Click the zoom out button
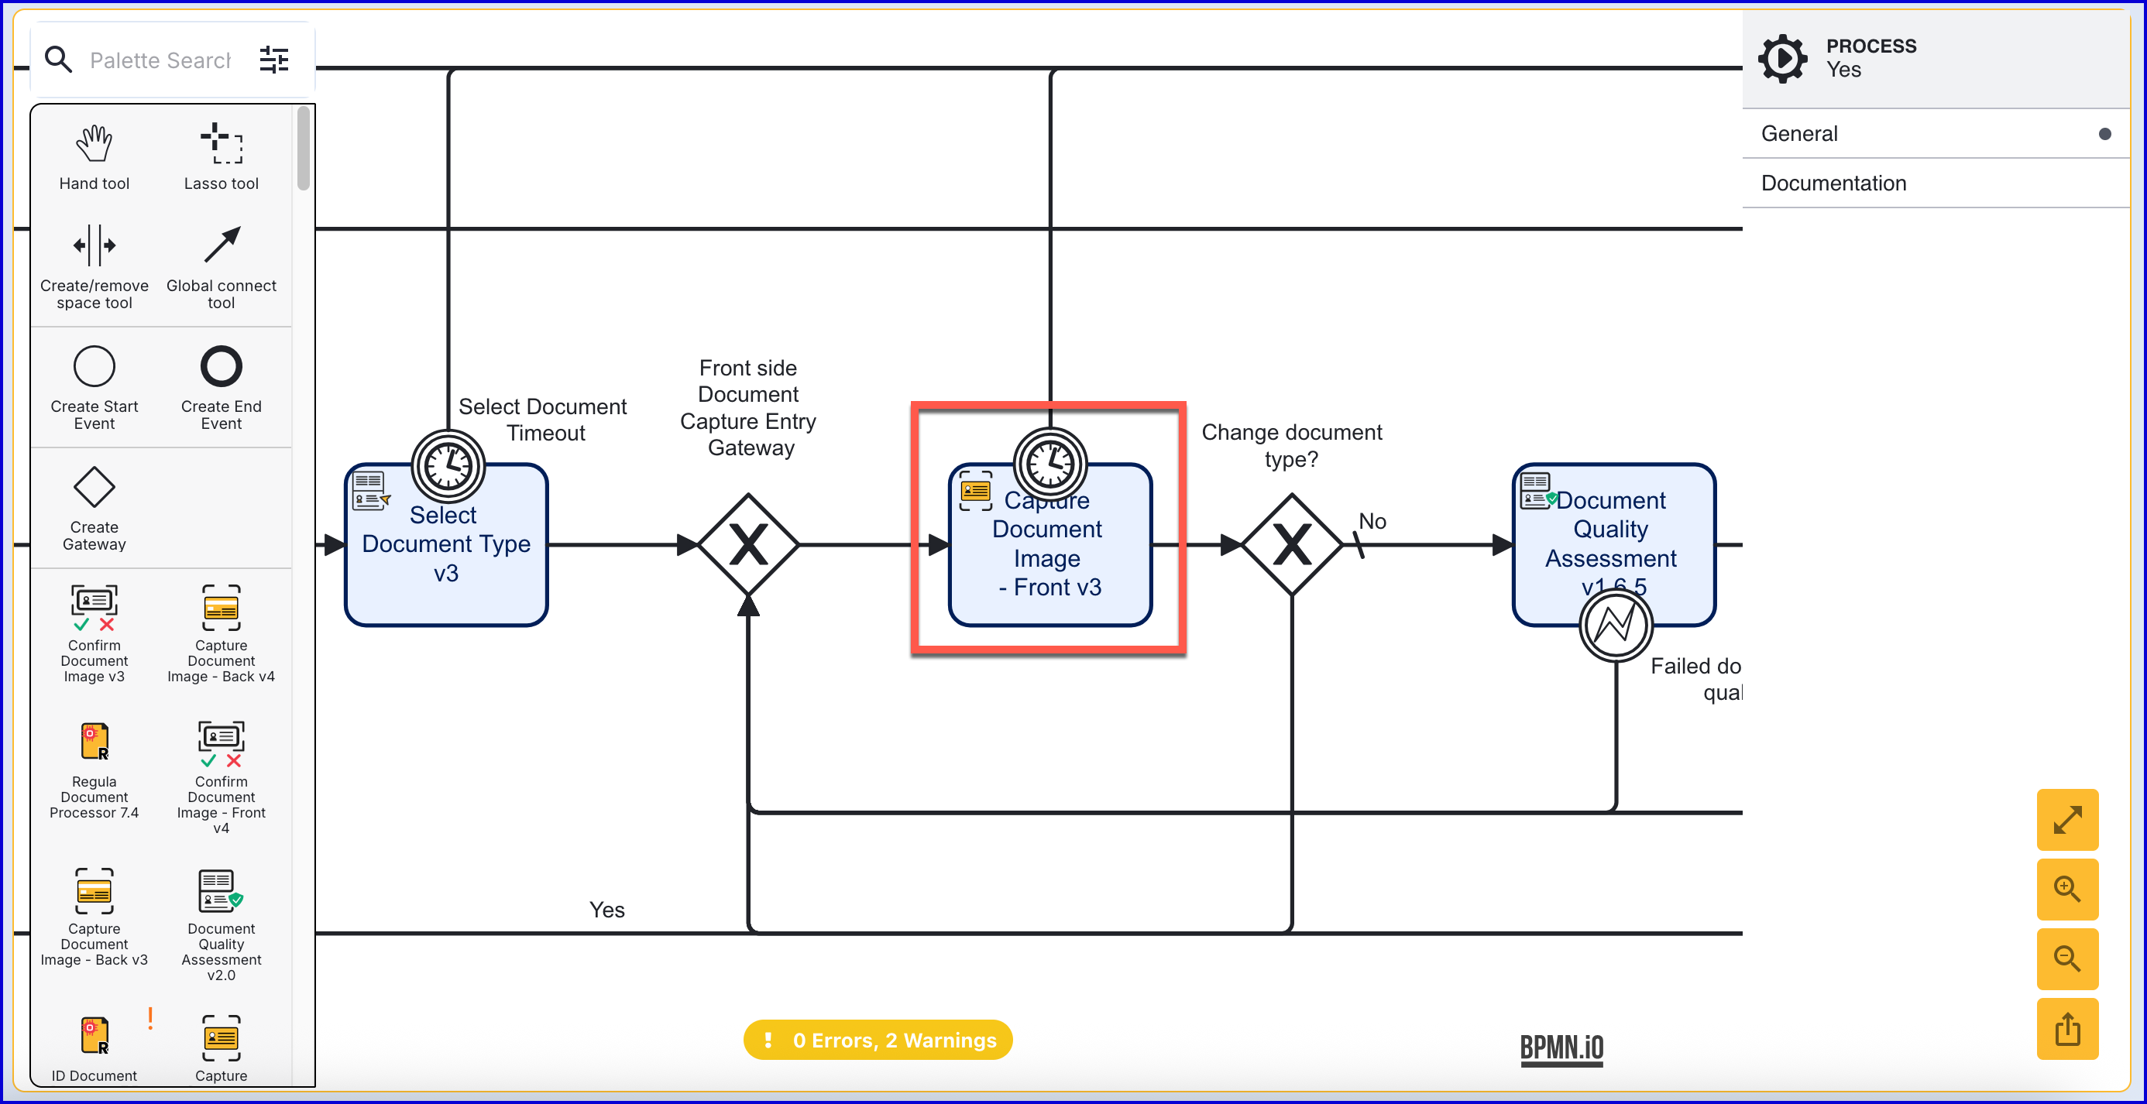 [x=2066, y=958]
